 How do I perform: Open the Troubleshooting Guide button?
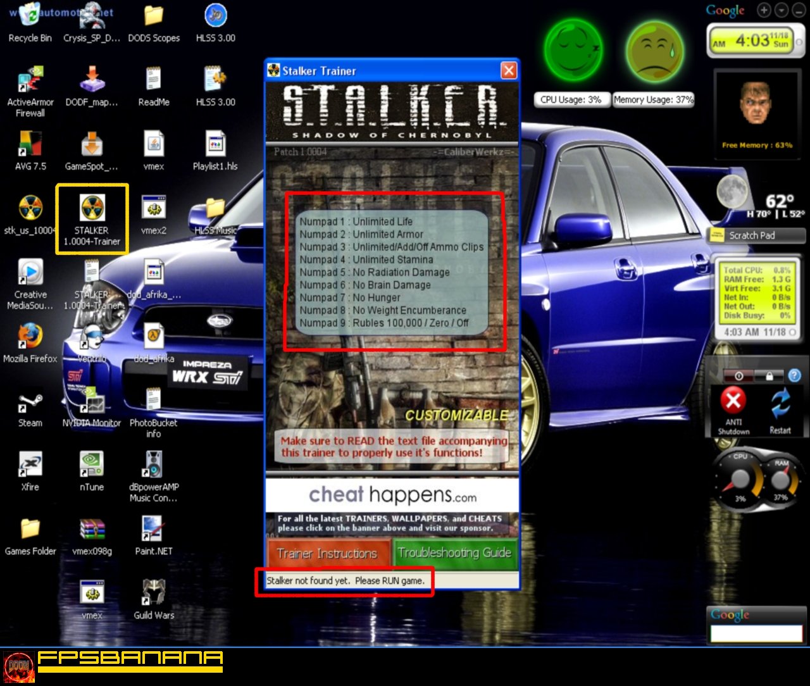tap(454, 553)
